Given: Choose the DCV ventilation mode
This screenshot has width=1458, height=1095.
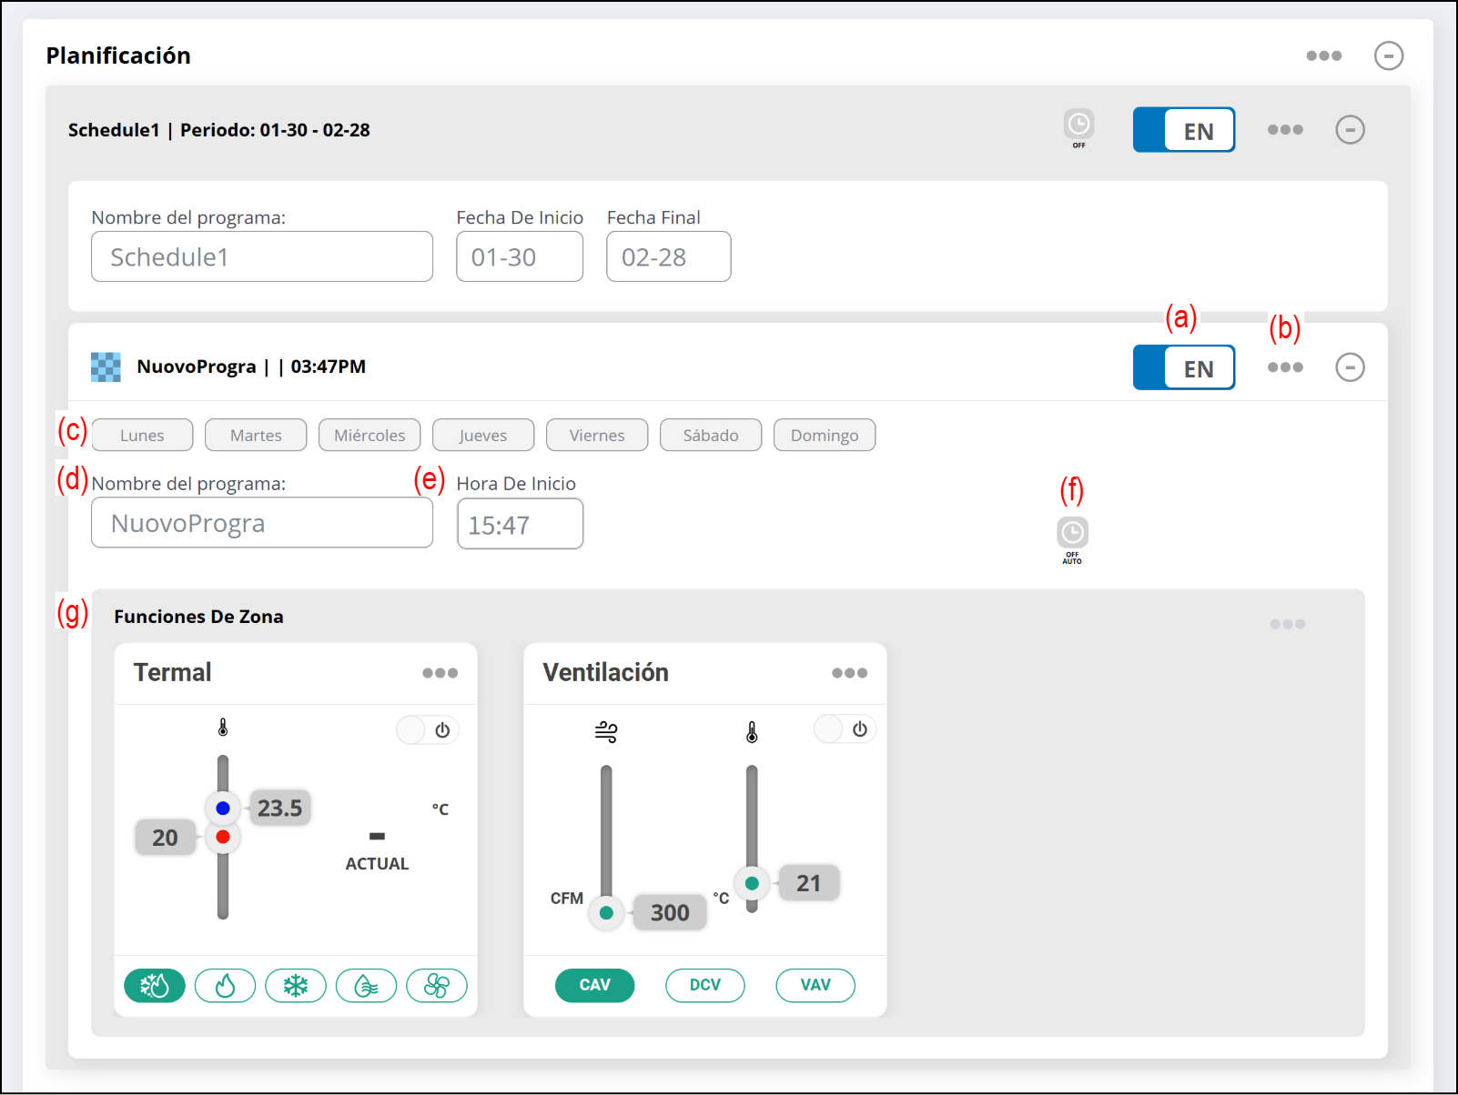Looking at the screenshot, I should tap(704, 985).
